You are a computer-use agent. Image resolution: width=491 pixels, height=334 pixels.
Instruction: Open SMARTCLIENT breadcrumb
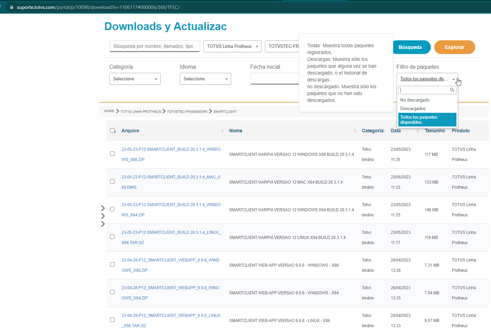225,111
